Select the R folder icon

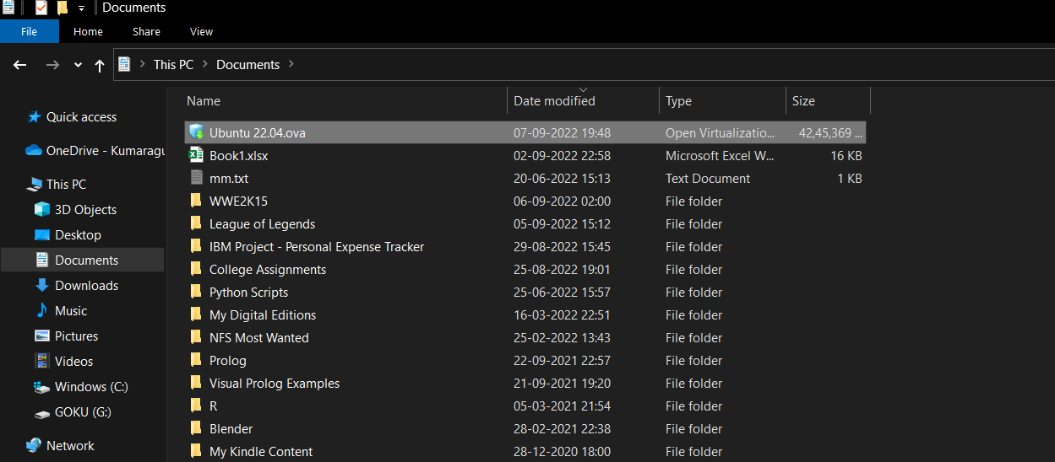(196, 406)
